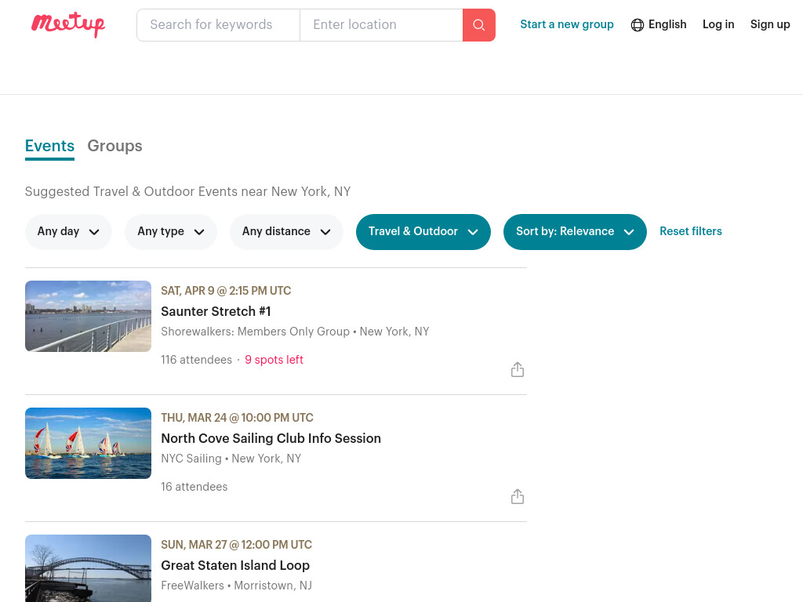Open the Sort by: Relevance dropdown
Screen dimensions: 803x602
coord(575,232)
